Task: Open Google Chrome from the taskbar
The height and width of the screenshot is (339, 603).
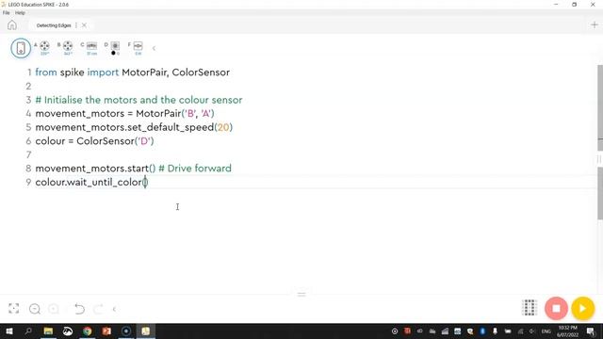Action: click(x=88, y=331)
